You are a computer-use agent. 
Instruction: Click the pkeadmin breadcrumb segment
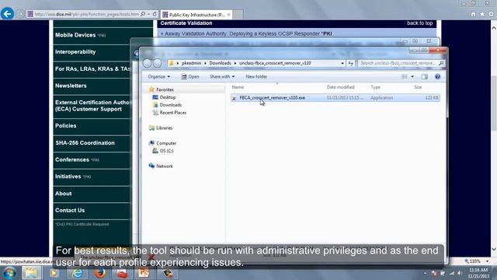click(191, 63)
